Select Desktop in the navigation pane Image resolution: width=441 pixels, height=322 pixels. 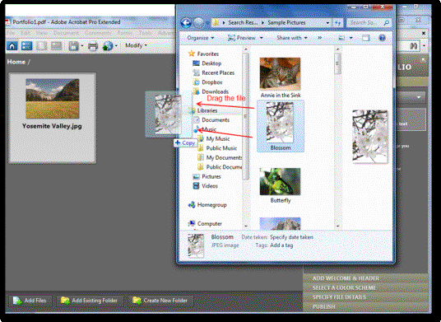(211, 63)
